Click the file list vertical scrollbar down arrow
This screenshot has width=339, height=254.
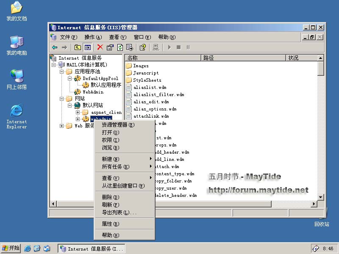click(x=321, y=197)
